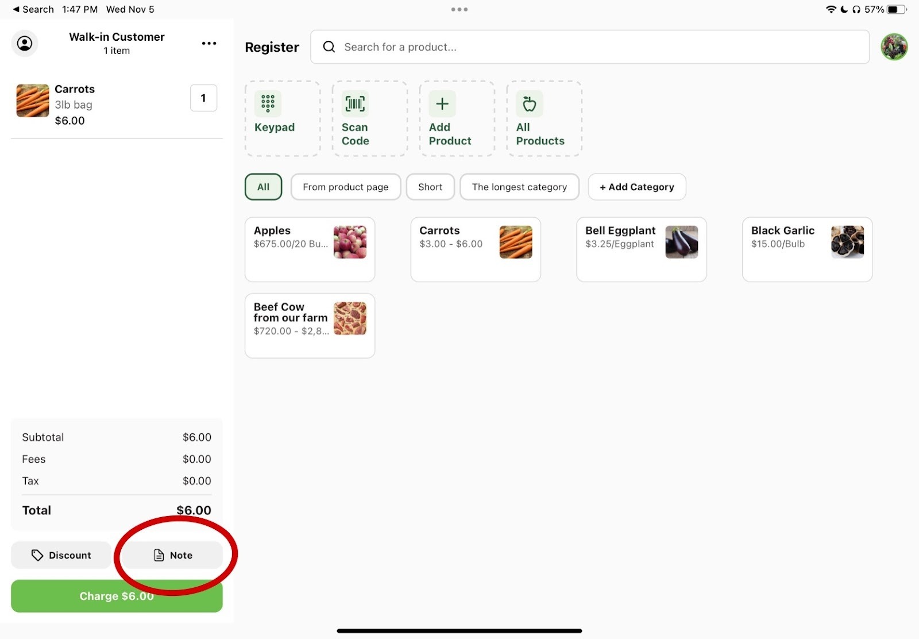Click the Add Product plus icon
919x639 pixels.
(442, 104)
